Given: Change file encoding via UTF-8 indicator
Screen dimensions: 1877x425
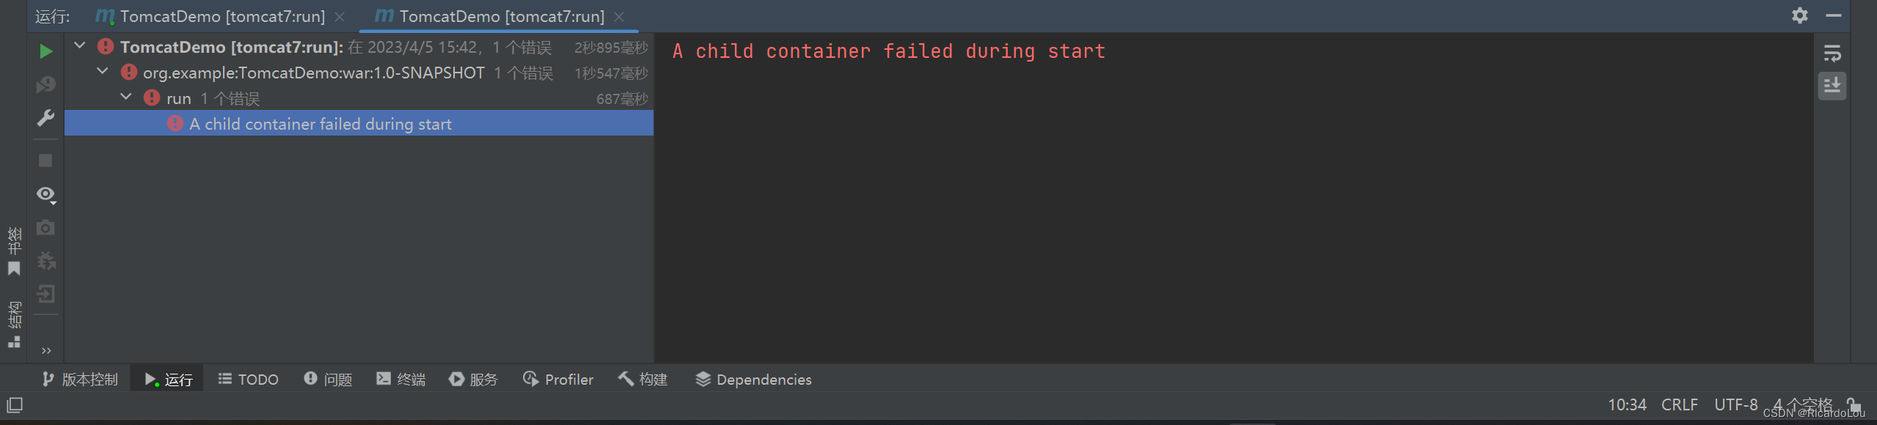Looking at the screenshot, I should click(x=1735, y=404).
